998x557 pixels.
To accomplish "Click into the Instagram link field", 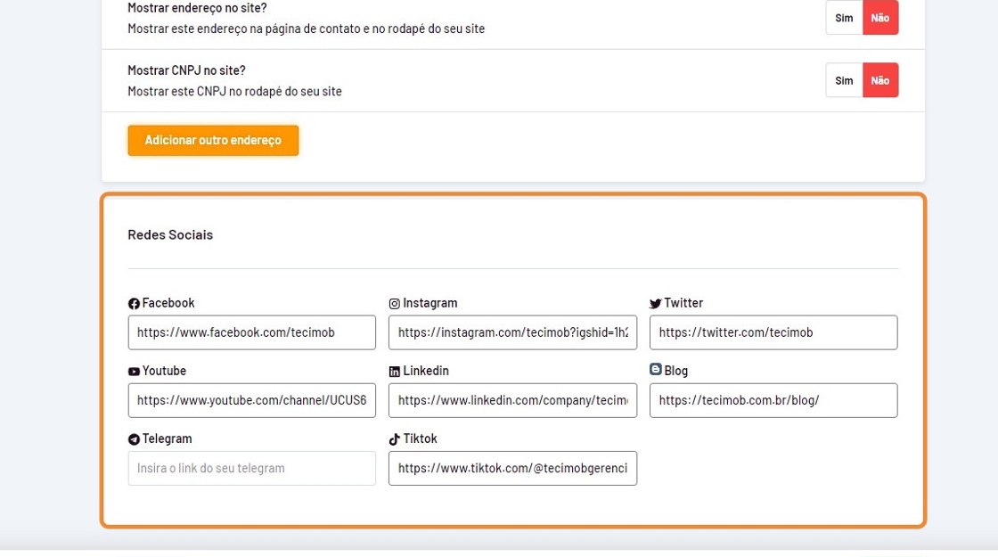I will click(x=512, y=332).
